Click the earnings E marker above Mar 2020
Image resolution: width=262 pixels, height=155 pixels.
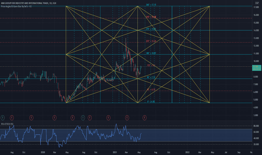point(55,118)
